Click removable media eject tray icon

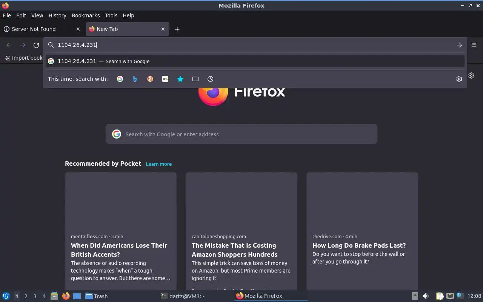415,296
